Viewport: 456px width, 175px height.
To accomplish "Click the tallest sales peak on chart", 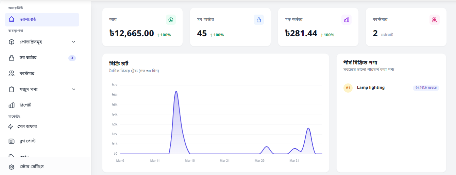I will coord(176,91).
